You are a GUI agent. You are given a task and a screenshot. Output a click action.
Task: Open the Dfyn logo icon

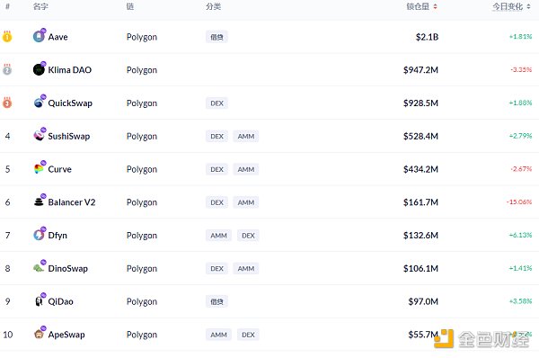[x=39, y=235]
